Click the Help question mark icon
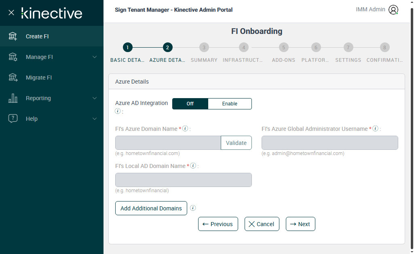The width and height of the screenshot is (414, 254). 13,118
